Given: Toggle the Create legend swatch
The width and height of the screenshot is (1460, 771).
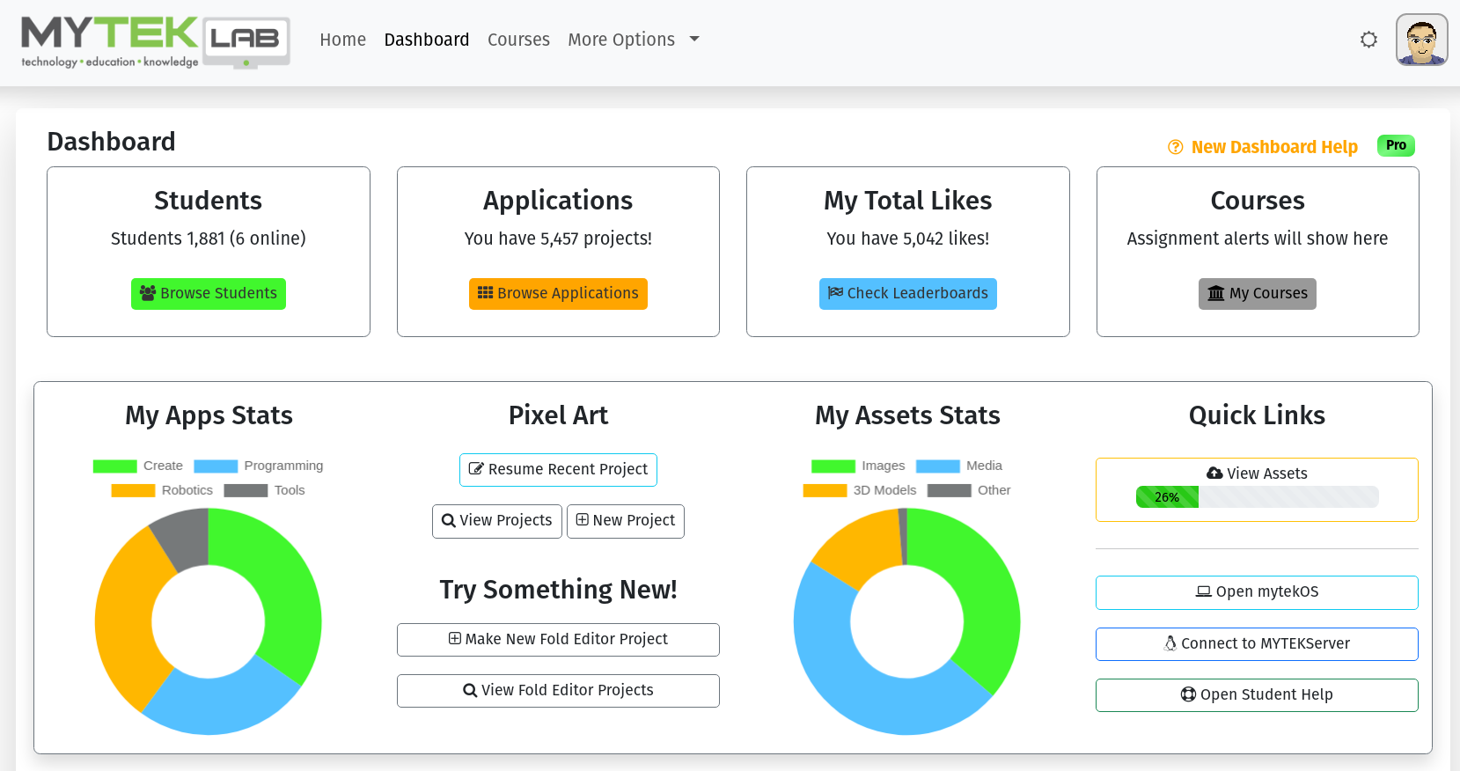Looking at the screenshot, I should tap(114, 466).
